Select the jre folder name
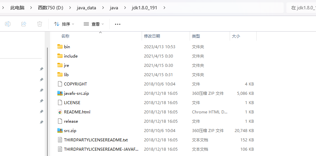 point(67,65)
